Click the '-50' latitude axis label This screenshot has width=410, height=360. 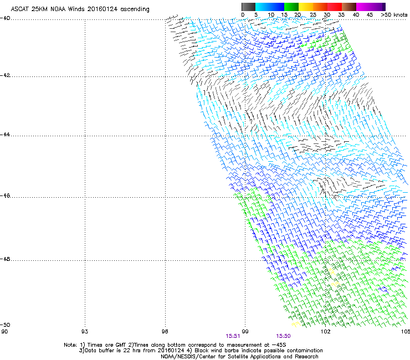(x=5, y=325)
